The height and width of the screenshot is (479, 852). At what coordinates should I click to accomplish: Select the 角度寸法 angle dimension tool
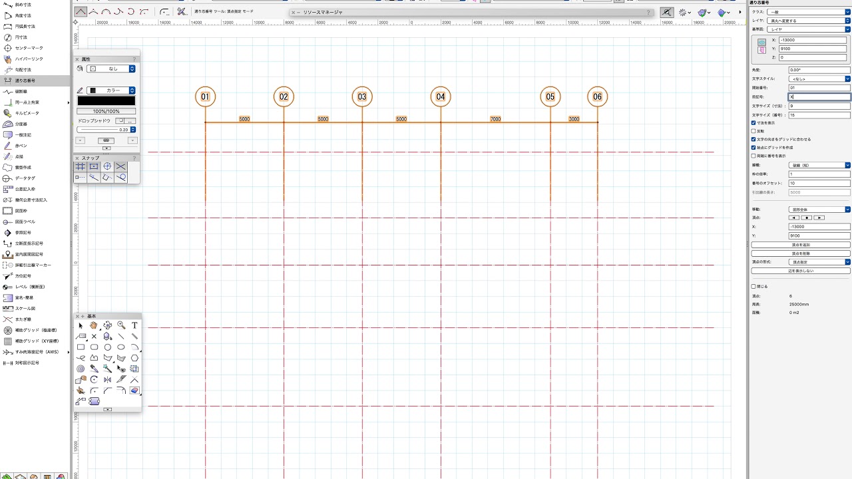(35, 15)
